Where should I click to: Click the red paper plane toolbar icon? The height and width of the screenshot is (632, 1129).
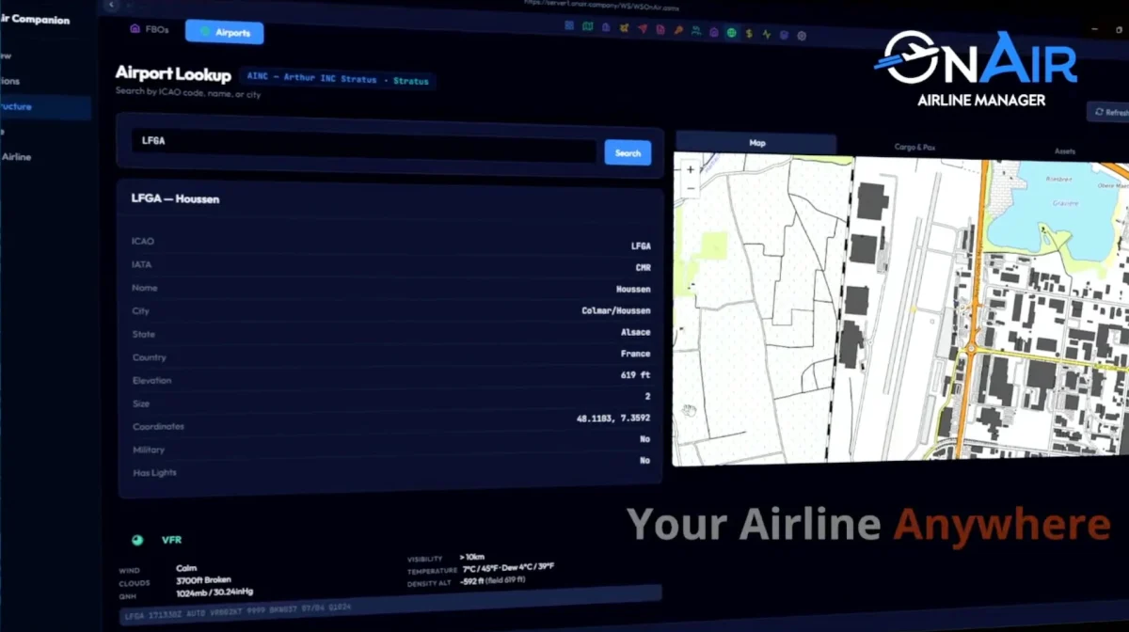643,28
